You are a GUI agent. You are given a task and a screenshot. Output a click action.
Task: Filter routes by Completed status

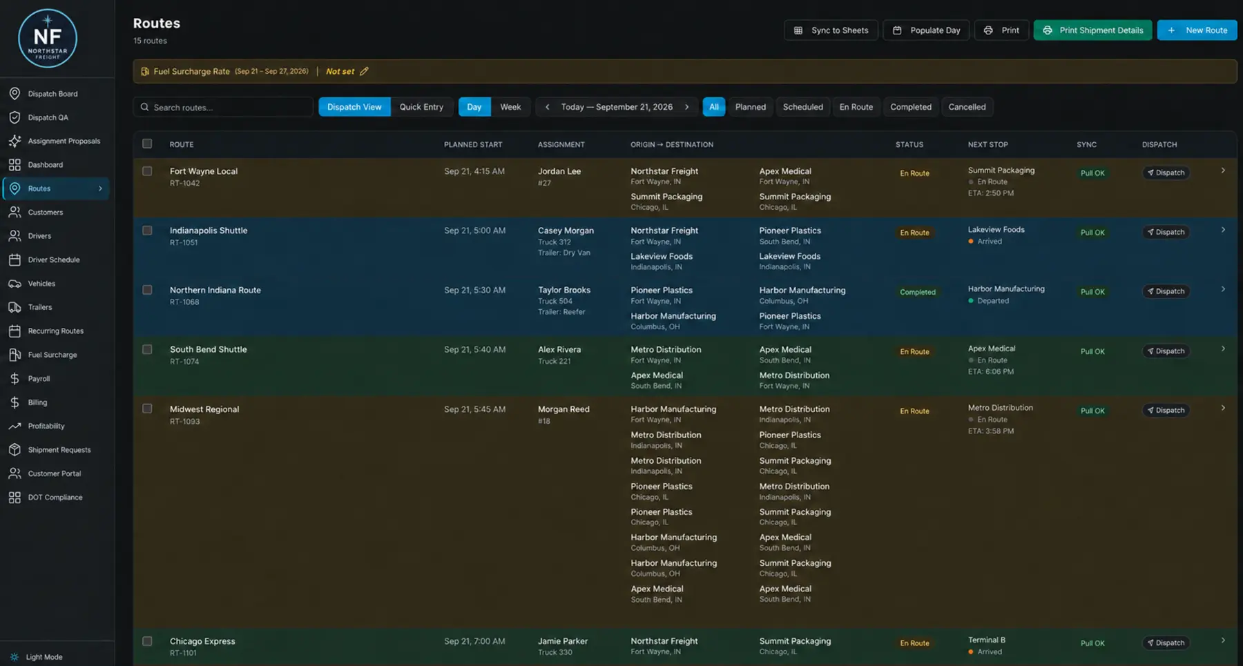[x=911, y=107]
